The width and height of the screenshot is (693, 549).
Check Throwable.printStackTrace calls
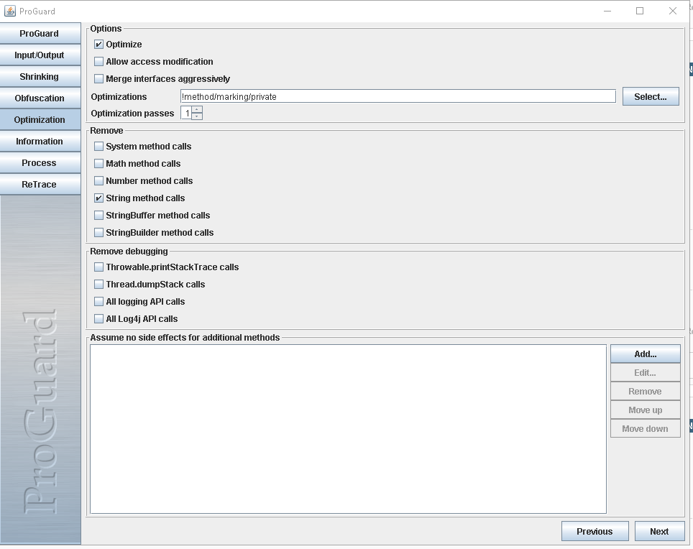tap(98, 267)
